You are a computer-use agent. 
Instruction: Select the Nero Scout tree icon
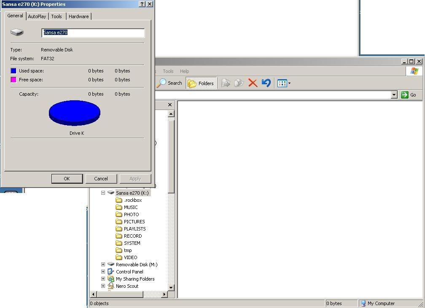[111, 286]
